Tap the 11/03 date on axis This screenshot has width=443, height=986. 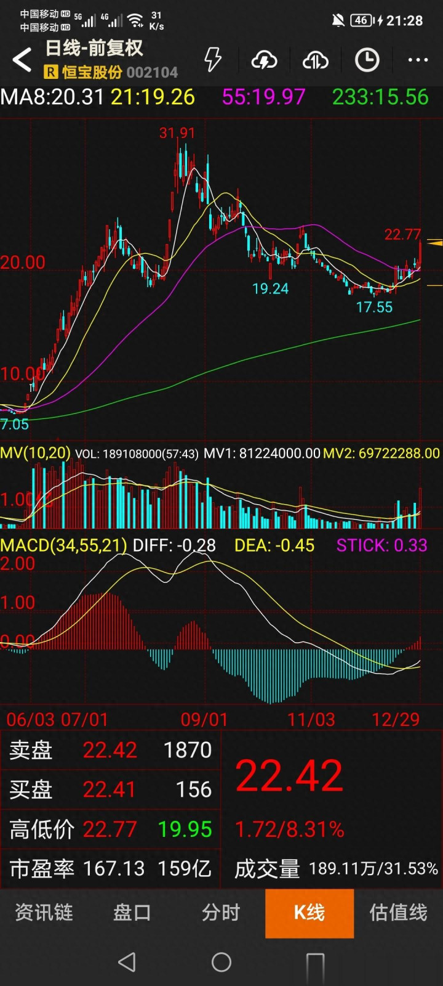point(311,719)
